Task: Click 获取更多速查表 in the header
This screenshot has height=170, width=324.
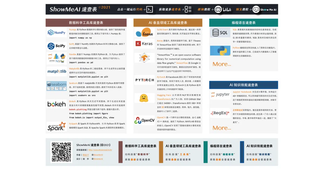Action: 170,9
